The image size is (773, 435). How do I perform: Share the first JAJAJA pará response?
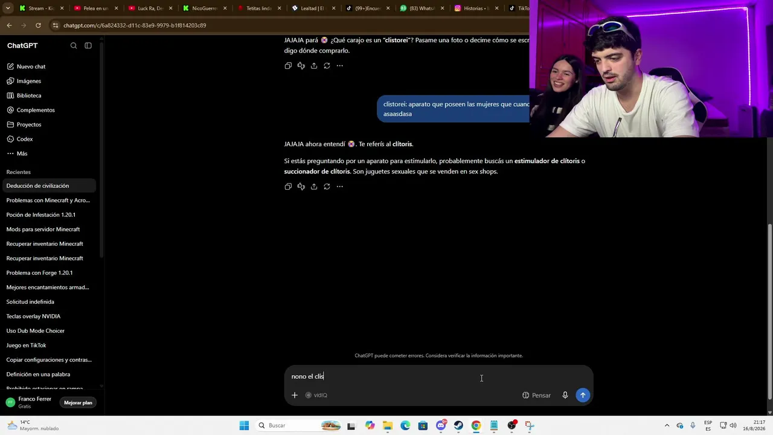point(314,66)
